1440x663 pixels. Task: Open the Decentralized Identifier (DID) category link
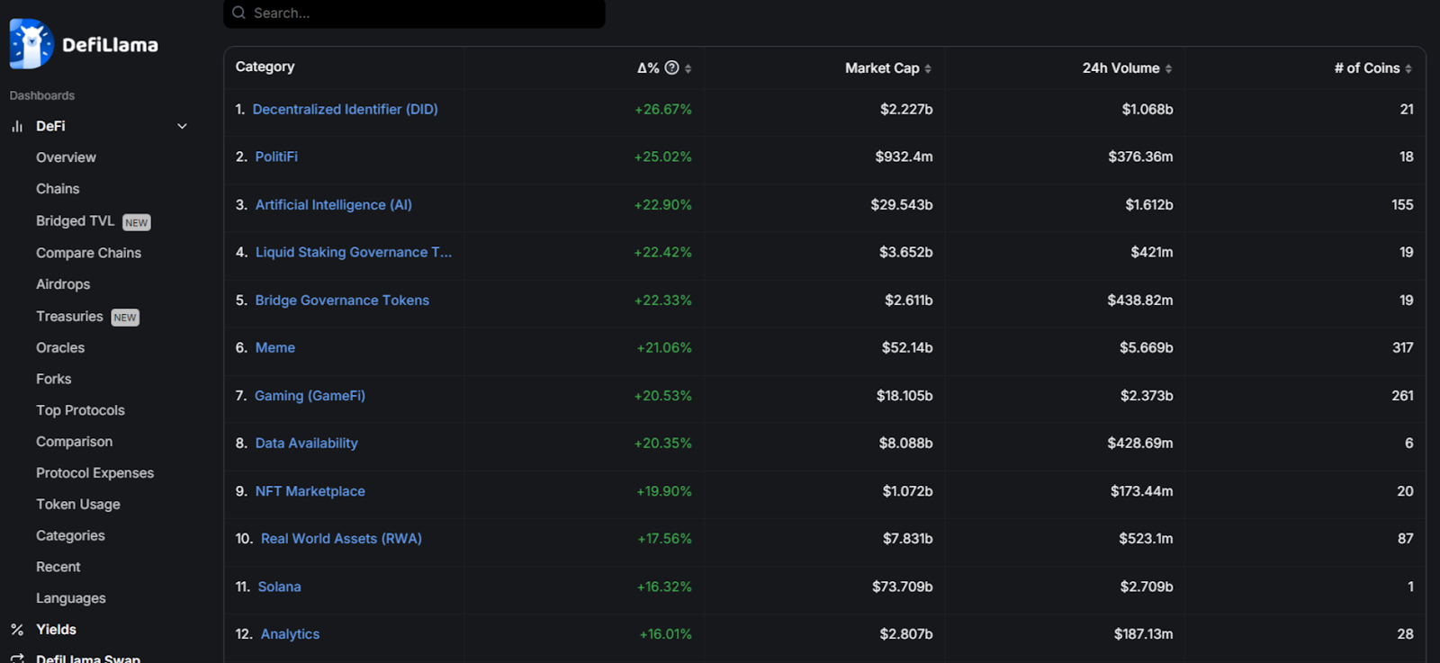pyautogui.click(x=345, y=110)
